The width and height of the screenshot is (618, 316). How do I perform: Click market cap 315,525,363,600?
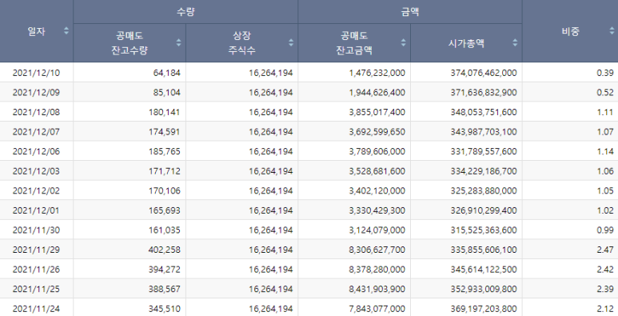coord(484,230)
